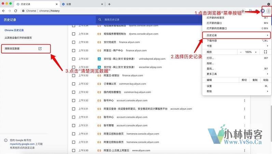Click the 100% zoom value
The image size is (272, 154).
click(x=248, y=52)
